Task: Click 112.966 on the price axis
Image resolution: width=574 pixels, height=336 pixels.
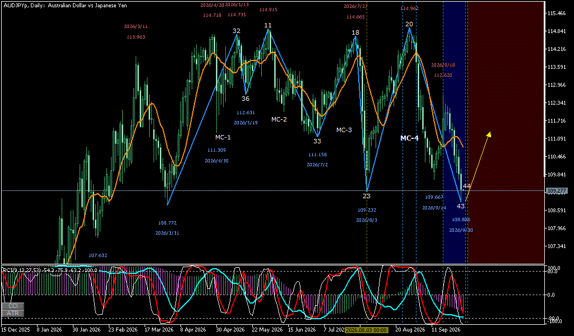Action: [557, 85]
